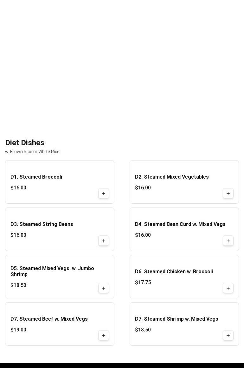Screen dimensions: 244x368
Task: Add Steamed Bean Curd w. Mixed Vegs
Action: [228, 241]
